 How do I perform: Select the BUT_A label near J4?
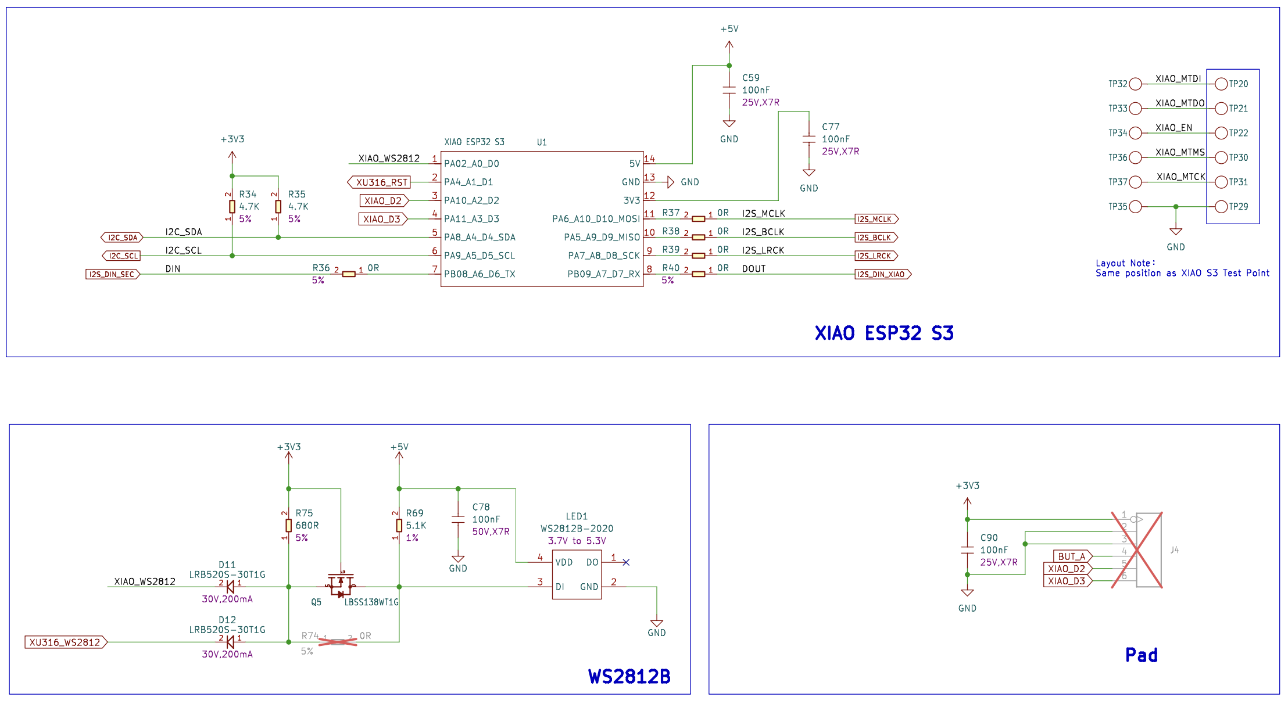click(x=1072, y=556)
